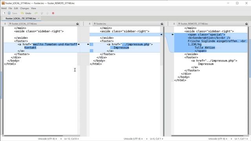Toggle the read-only lock on footer_LOCAL pane
The image size is (251, 141).
pos(78,23)
